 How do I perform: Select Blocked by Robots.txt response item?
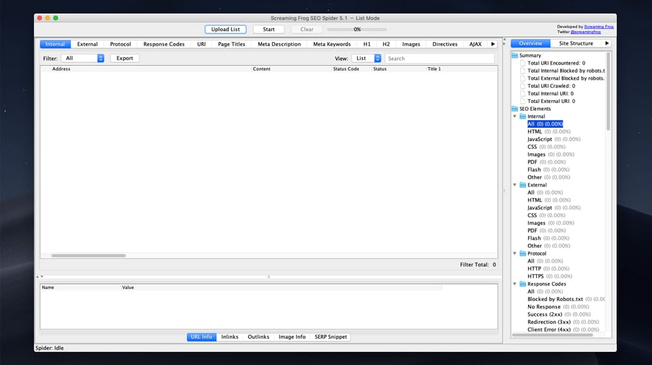(x=567, y=299)
